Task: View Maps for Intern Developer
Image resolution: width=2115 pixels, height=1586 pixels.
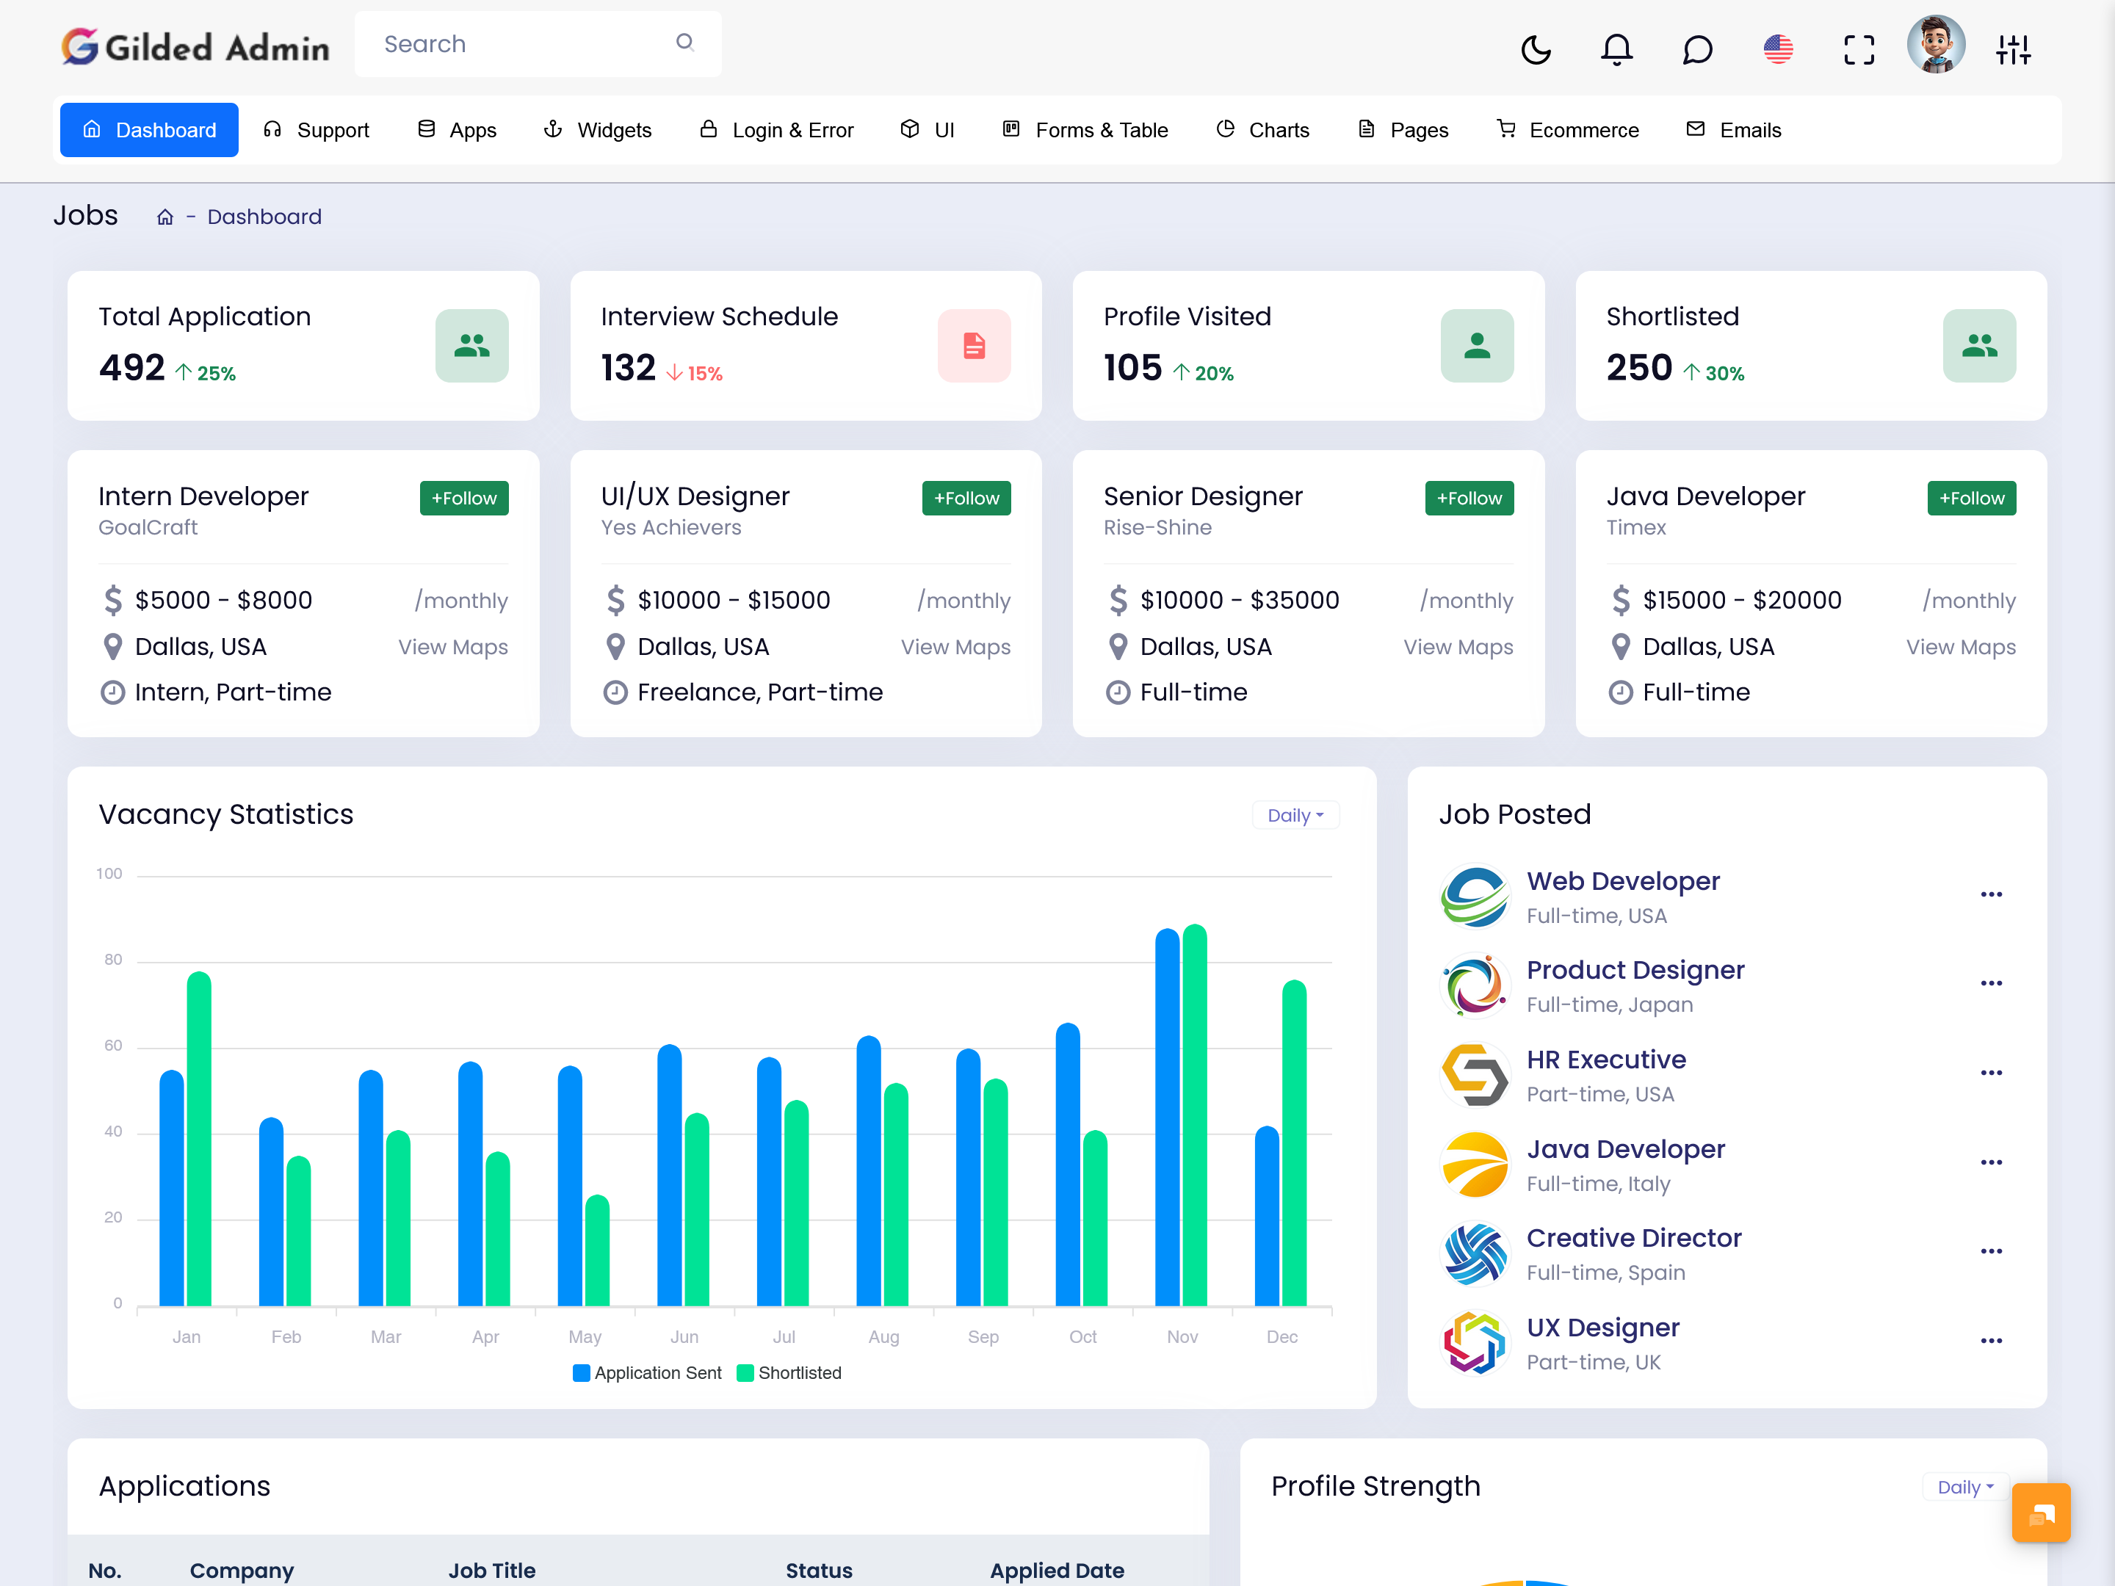Action: [453, 647]
